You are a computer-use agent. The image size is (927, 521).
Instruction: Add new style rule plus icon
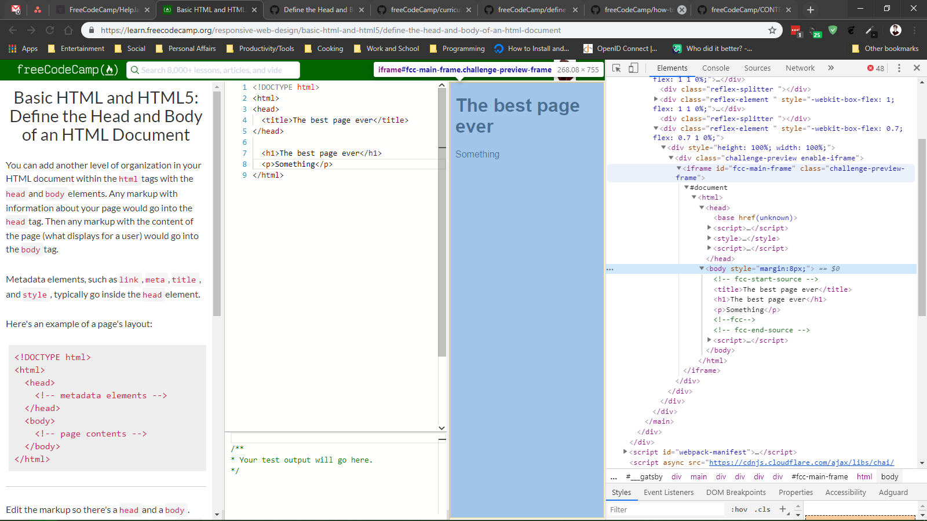click(783, 509)
